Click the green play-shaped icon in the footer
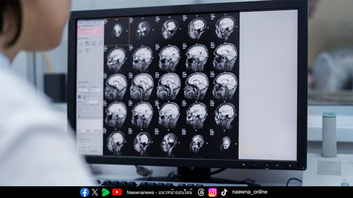 click(105, 192)
